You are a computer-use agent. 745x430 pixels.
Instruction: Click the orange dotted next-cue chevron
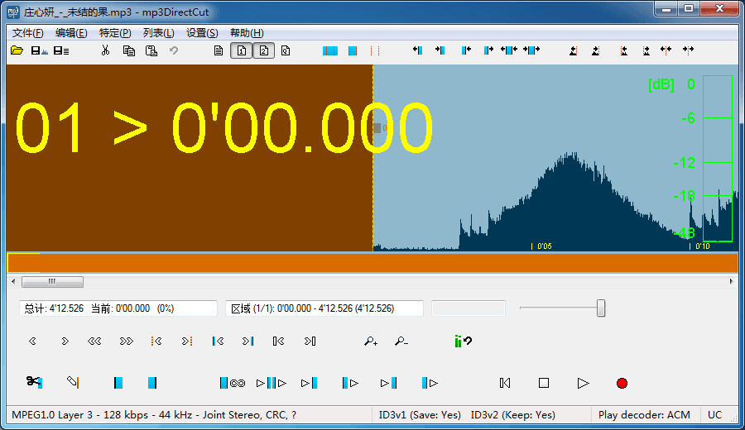click(x=187, y=341)
